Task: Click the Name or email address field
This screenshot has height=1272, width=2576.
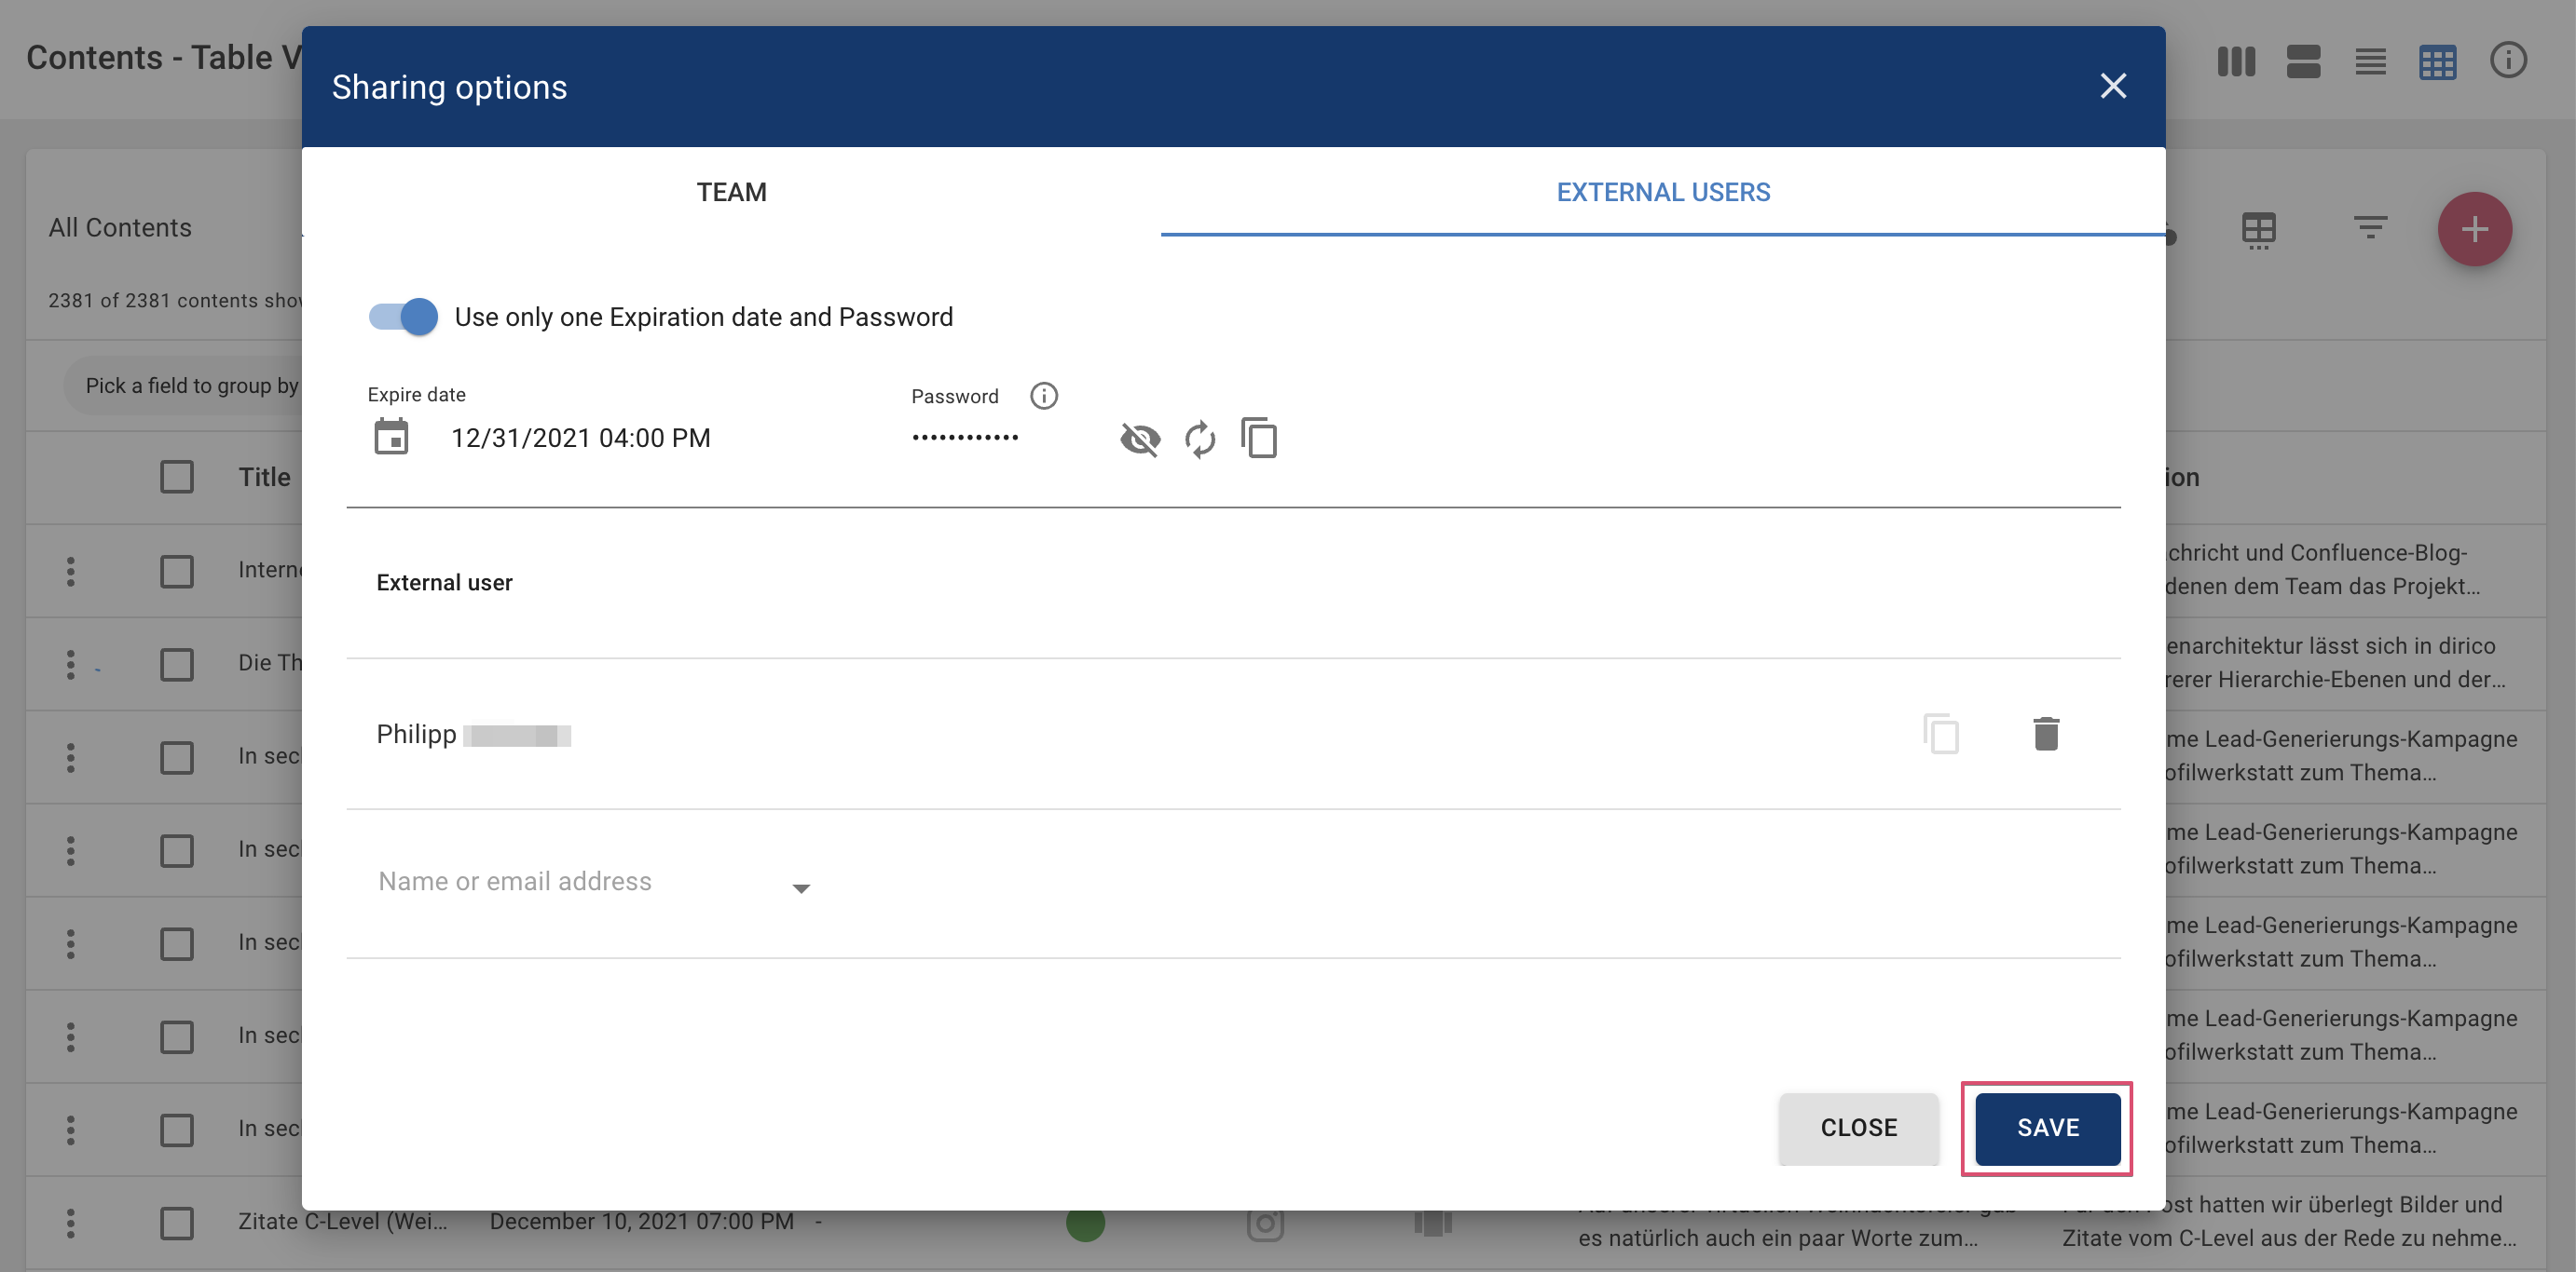Action: click(x=594, y=881)
